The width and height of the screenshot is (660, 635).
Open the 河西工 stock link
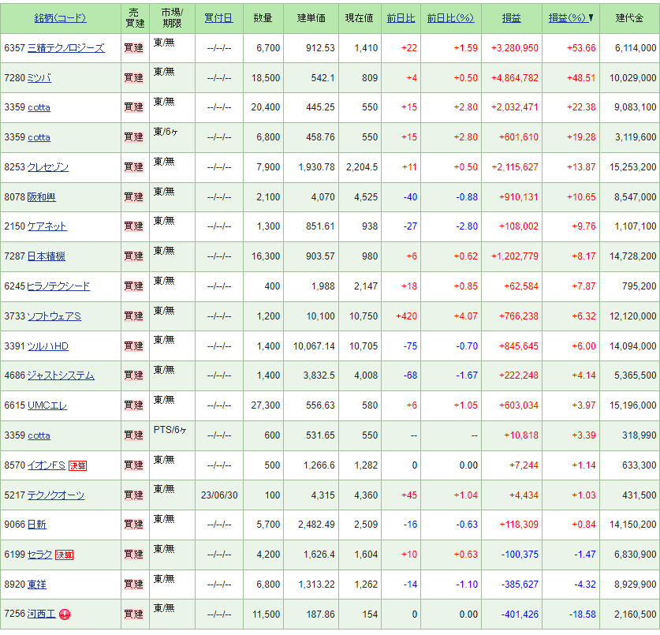pyautogui.click(x=41, y=614)
